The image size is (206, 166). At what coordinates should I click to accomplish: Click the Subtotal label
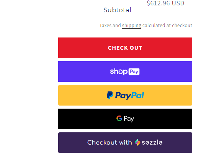tap(117, 10)
